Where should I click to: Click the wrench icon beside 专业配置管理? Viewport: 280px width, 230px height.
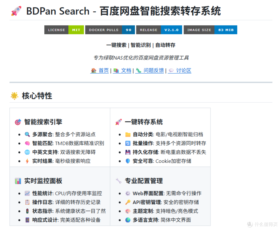[x=118, y=181]
